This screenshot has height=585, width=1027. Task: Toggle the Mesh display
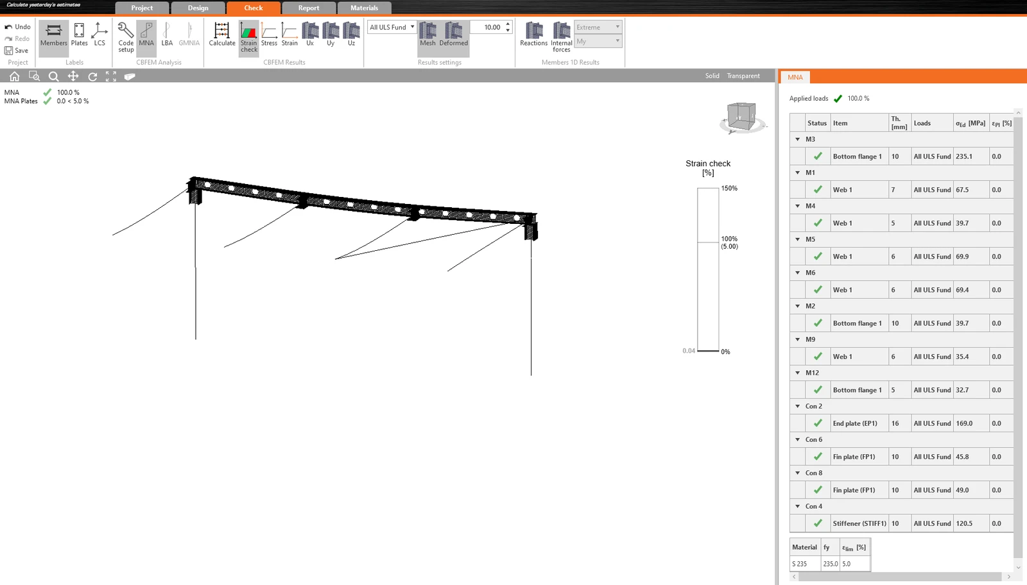point(427,35)
